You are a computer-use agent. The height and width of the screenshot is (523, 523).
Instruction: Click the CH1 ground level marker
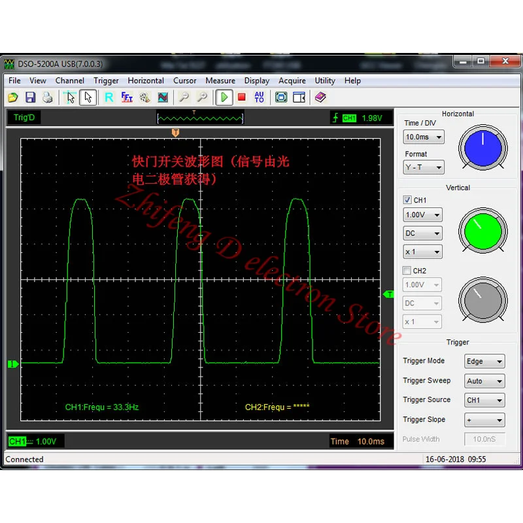click(13, 364)
